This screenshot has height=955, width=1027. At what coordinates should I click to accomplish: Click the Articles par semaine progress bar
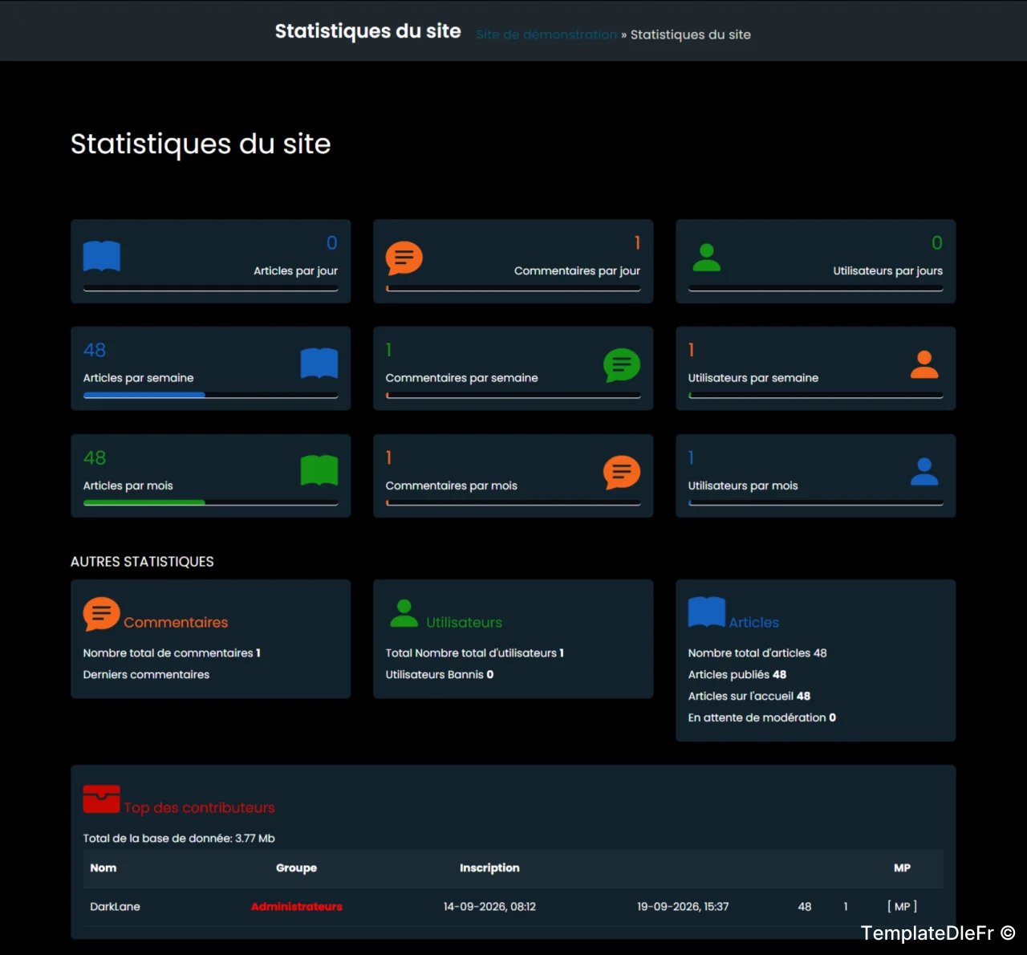click(x=211, y=395)
